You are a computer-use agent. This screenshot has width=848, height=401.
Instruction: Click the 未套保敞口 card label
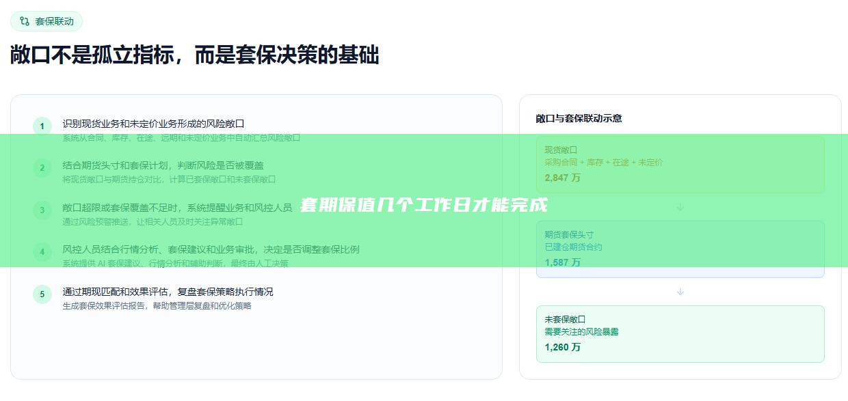566,319
